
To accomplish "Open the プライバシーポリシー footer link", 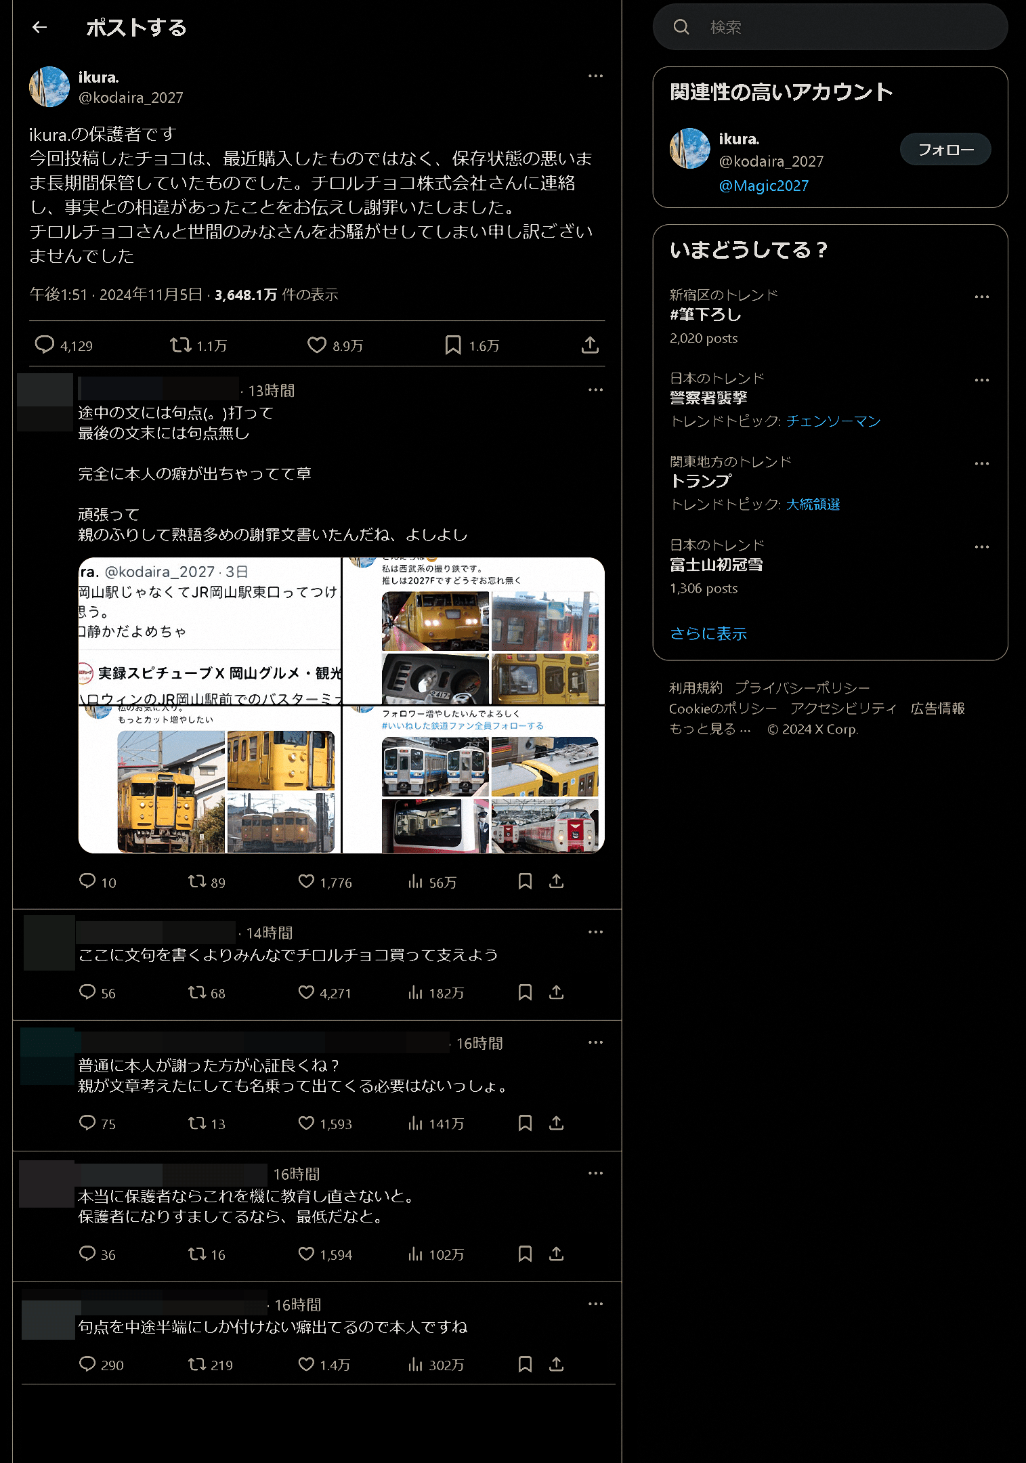I will click(x=803, y=688).
